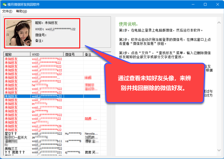Select the row with WXID ending t29
224x159 pixels.
pyautogui.click(x=52, y=126)
